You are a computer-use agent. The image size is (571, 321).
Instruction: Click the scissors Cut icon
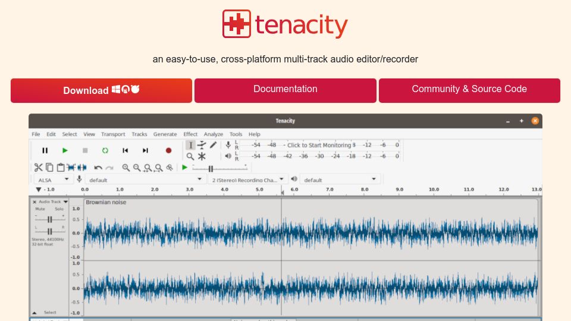point(38,168)
